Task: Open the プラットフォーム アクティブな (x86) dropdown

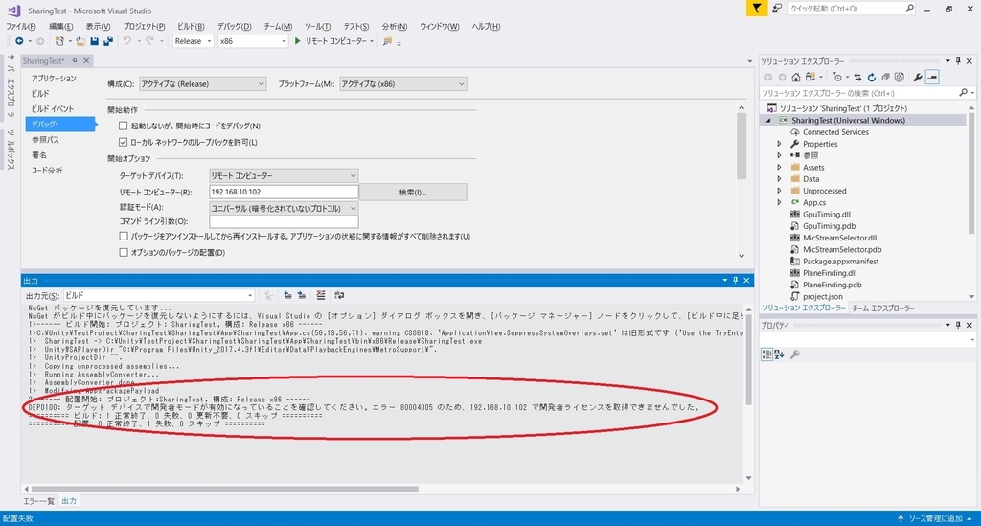Action: (x=403, y=83)
